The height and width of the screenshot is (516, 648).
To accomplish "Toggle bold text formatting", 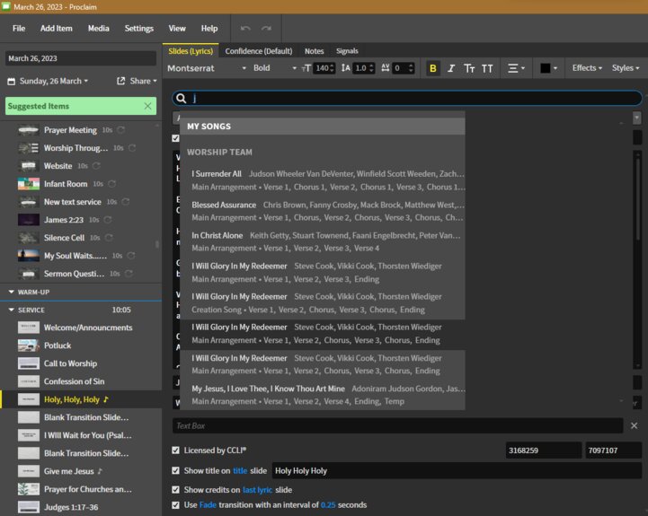I will pyautogui.click(x=433, y=68).
